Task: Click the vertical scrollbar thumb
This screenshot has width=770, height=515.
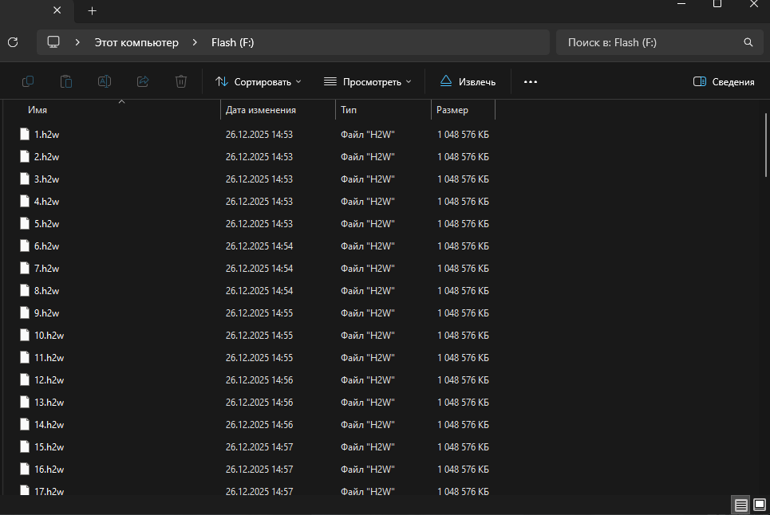Action: pos(766,145)
